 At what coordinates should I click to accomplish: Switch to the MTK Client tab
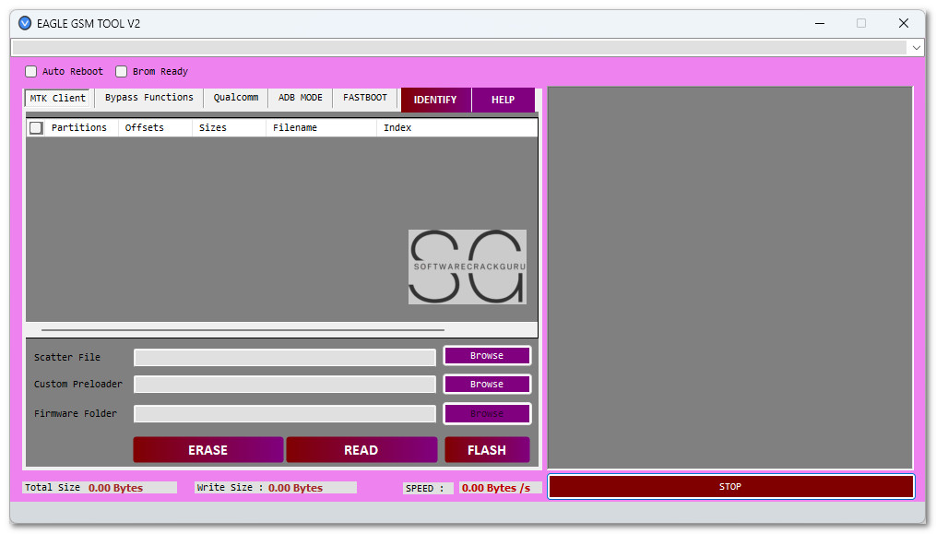[x=58, y=98]
